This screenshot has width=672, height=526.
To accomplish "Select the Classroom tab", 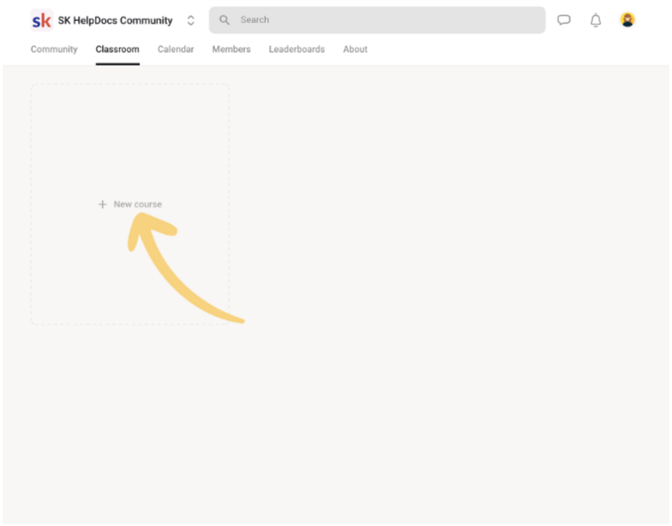I will (x=118, y=49).
